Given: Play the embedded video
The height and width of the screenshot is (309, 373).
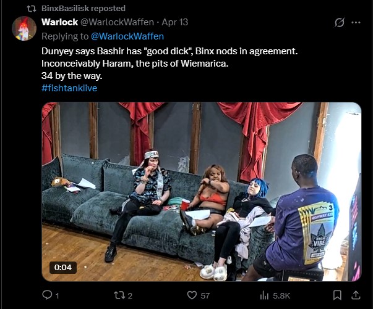Looking at the screenshot, I should click(202, 192).
